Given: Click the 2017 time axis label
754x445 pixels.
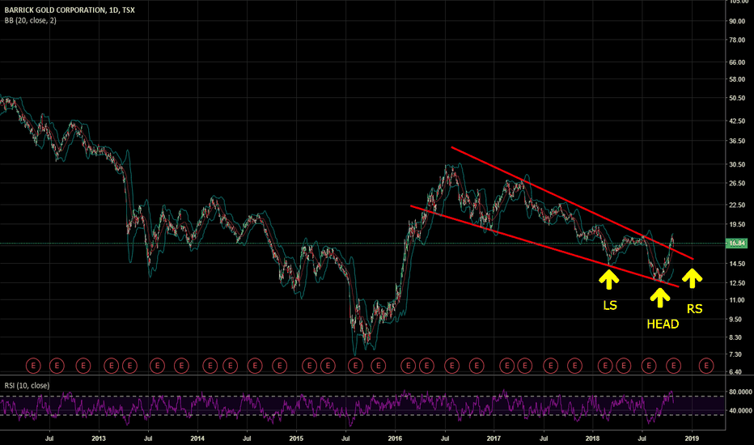Looking at the screenshot, I should point(493,439).
